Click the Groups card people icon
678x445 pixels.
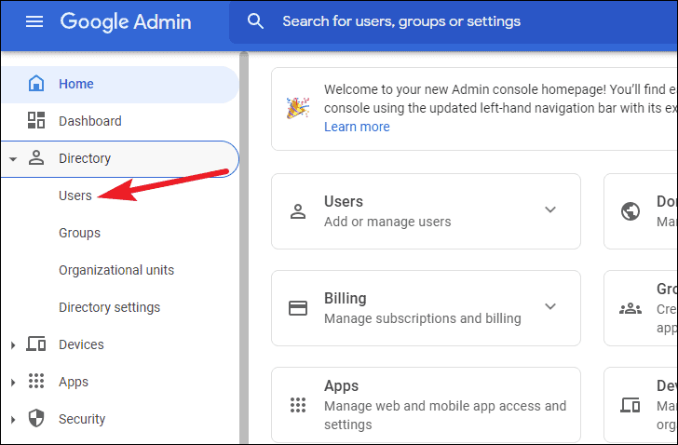[631, 308]
